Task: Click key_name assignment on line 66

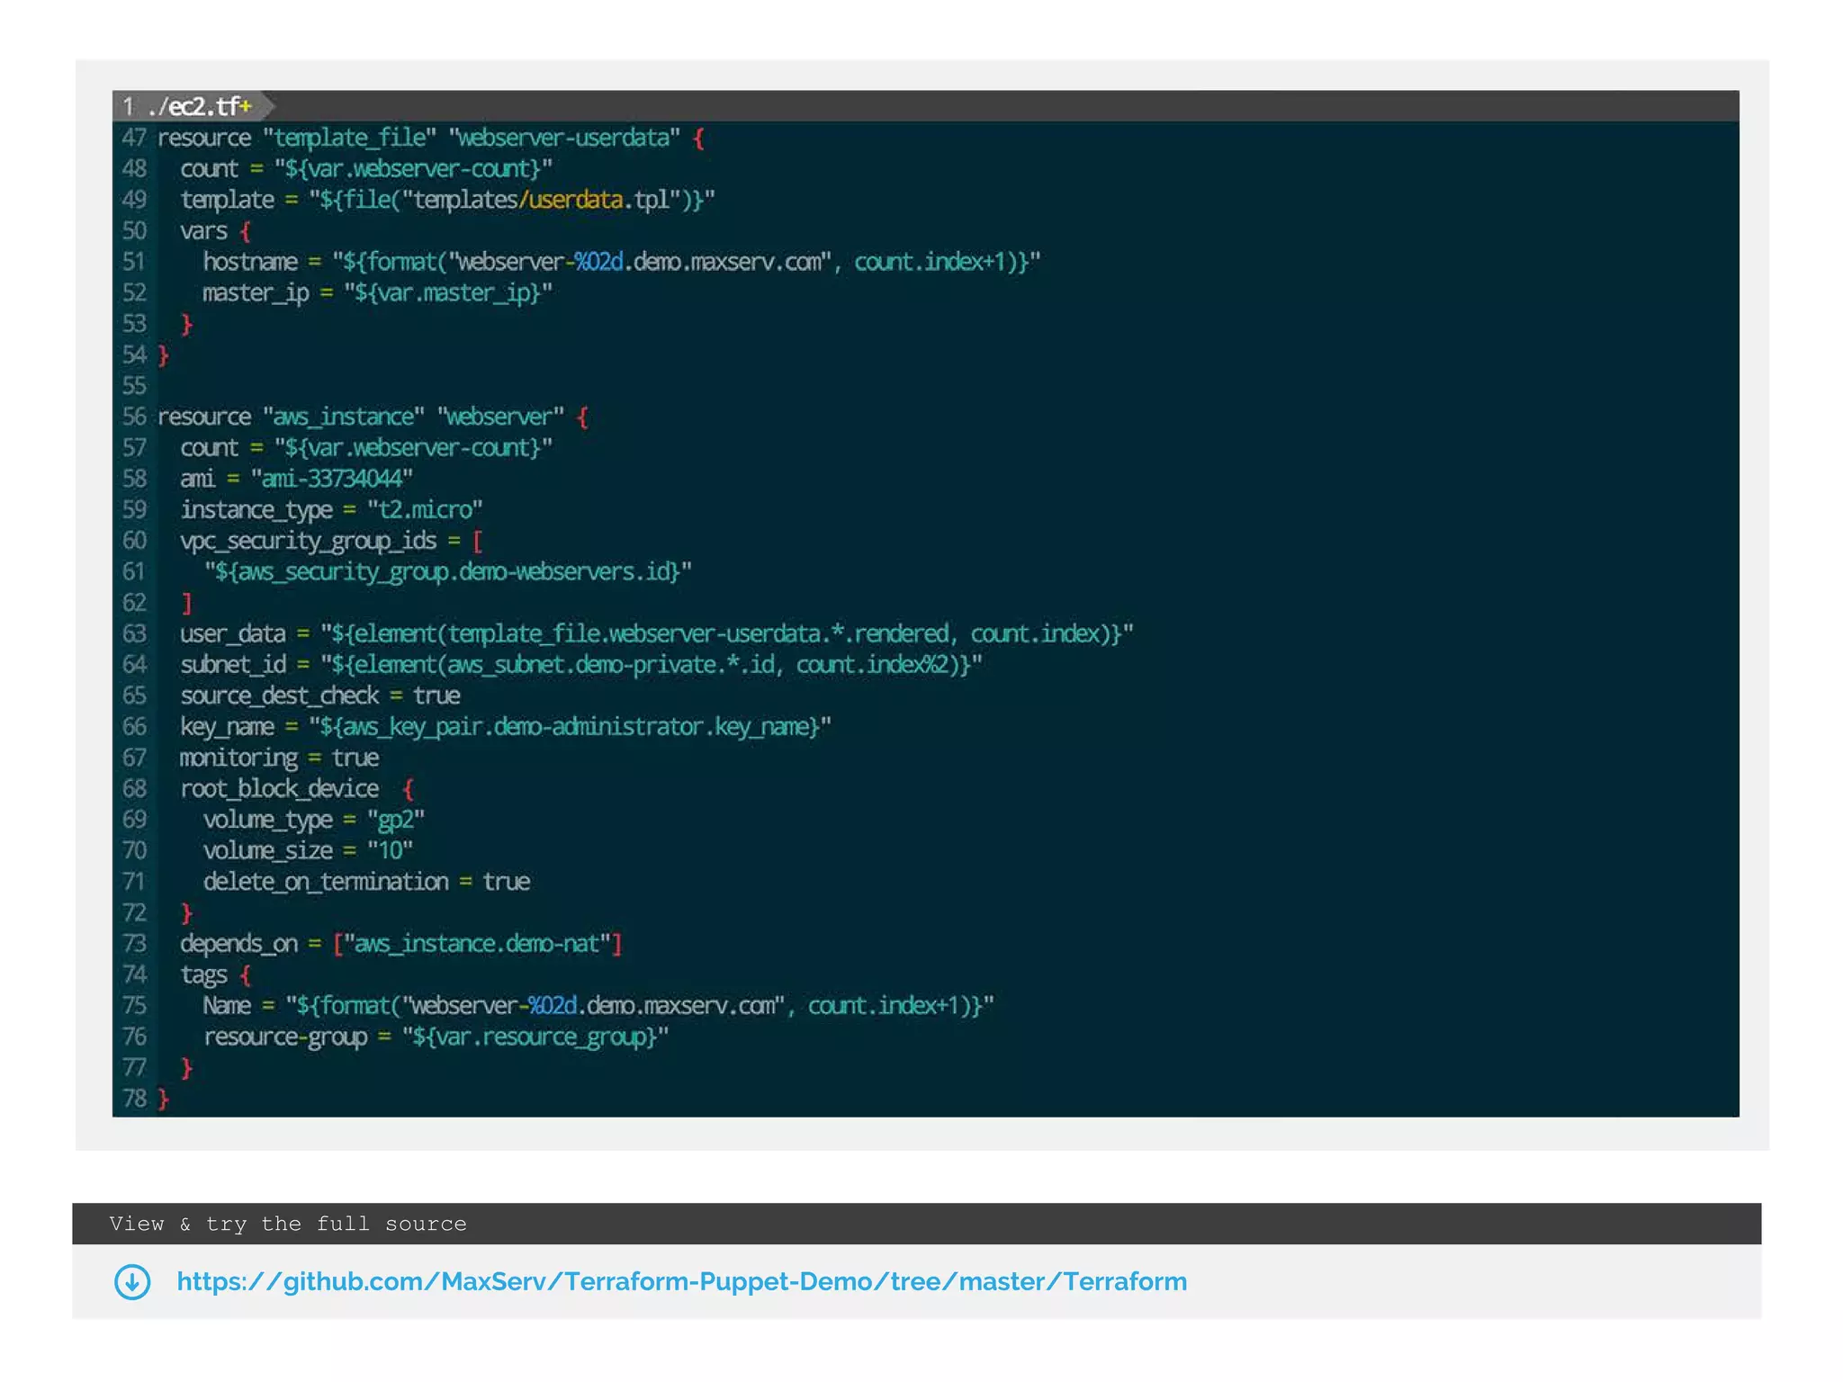Action: 506,727
